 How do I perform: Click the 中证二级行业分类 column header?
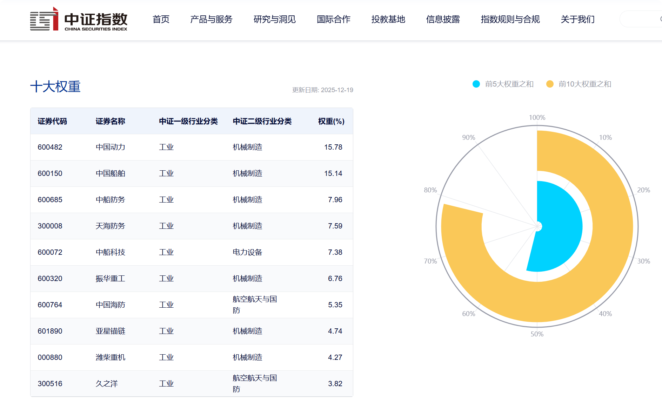click(262, 121)
